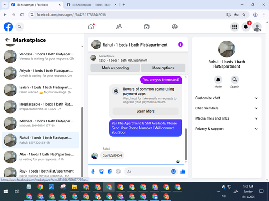The width and height of the screenshot is (269, 201).
Task: Expand Customize chat section
Action: 226,98
